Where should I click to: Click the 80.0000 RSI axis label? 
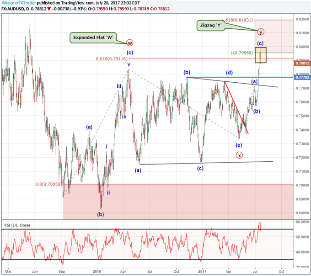(302, 222)
